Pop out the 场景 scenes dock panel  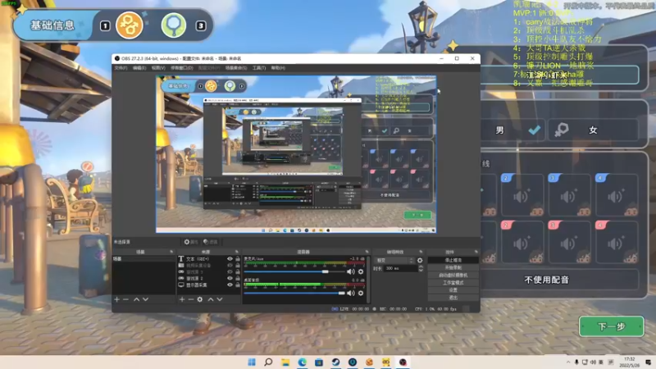pos(171,252)
